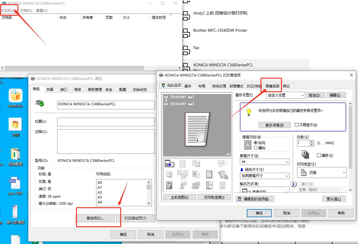Open the 原稿尺寸 A4 dropdown
Screen dimensions: 358x244
coord(264,162)
